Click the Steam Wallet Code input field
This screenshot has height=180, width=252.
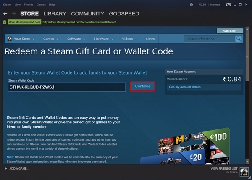pos(67,87)
